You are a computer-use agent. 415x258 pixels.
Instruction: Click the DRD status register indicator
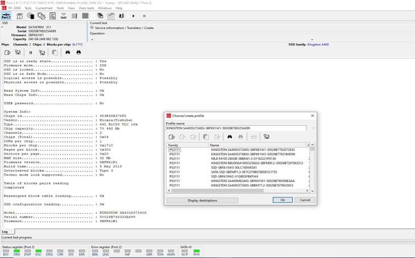pyautogui.click(x=16, y=251)
